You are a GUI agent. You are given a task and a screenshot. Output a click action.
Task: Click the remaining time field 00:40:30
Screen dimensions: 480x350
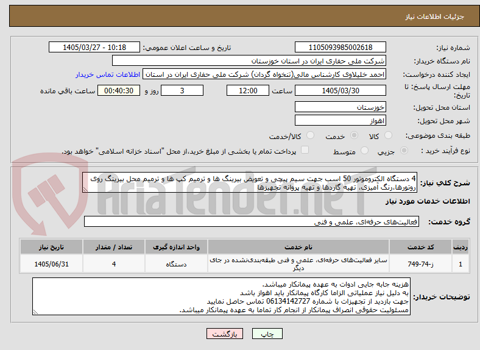pyautogui.click(x=119, y=90)
